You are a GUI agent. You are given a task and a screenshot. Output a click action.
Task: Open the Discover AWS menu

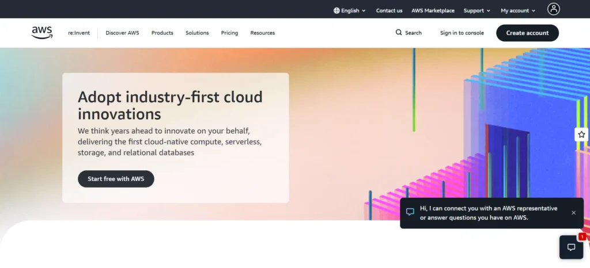122,33
